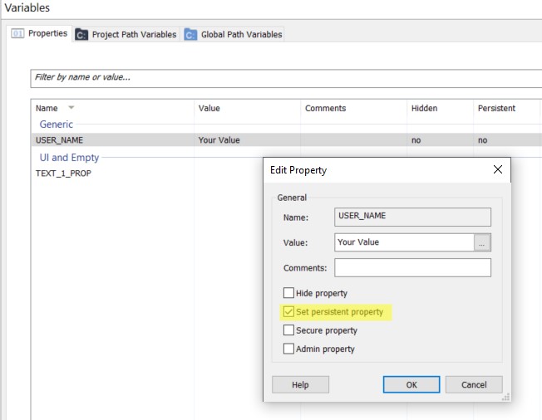Click the Project Path Variables tab icon

[x=81, y=35]
